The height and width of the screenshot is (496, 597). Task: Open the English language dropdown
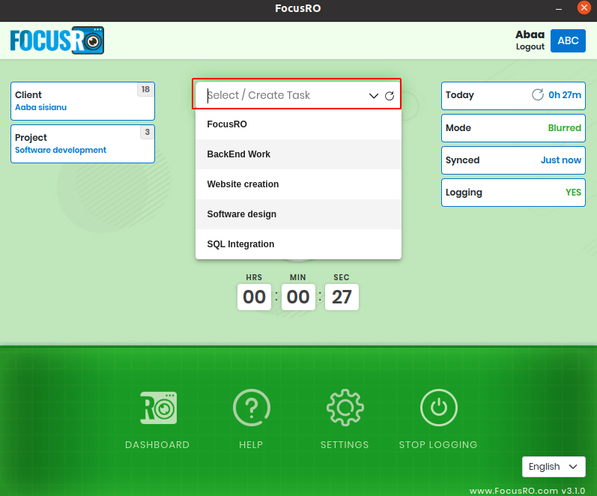554,467
